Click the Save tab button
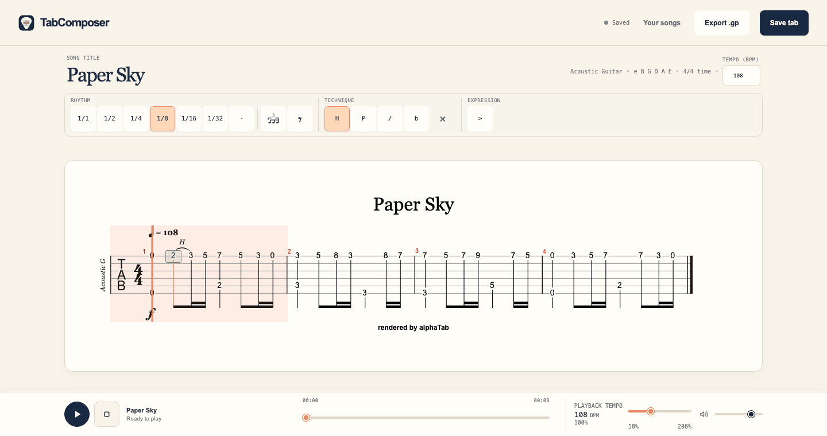 (784, 23)
